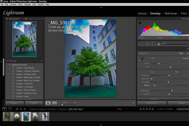Screen dimensions: 189x126
Task: Click the Copy... settings button
Action: pyautogui.click(x=14, y=103)
